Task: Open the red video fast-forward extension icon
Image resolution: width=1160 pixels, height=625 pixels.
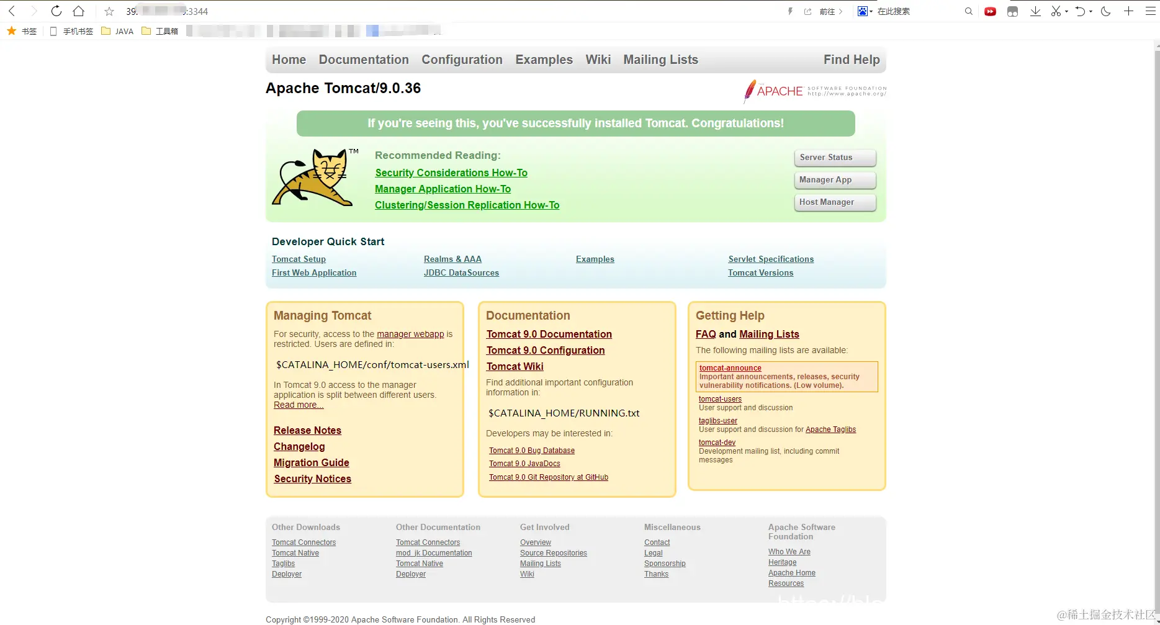Action: pyautogui.click(x=991, y=11)
